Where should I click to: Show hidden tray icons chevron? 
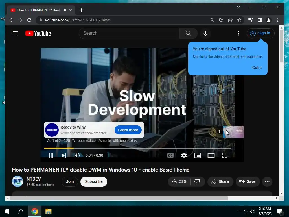(x=239, y=211)
